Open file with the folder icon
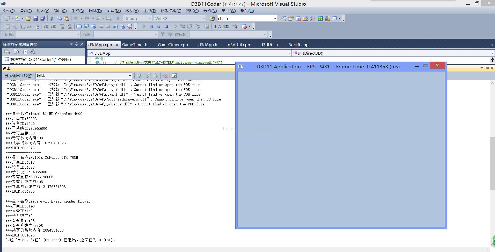Image resolution: width=495 pixels, height=252 pixels. [x=28, y=18]
